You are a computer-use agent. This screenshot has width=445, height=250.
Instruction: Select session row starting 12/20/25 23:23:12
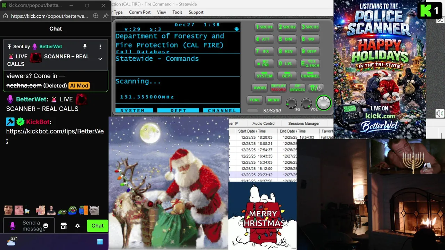click(x=263, y=175)
